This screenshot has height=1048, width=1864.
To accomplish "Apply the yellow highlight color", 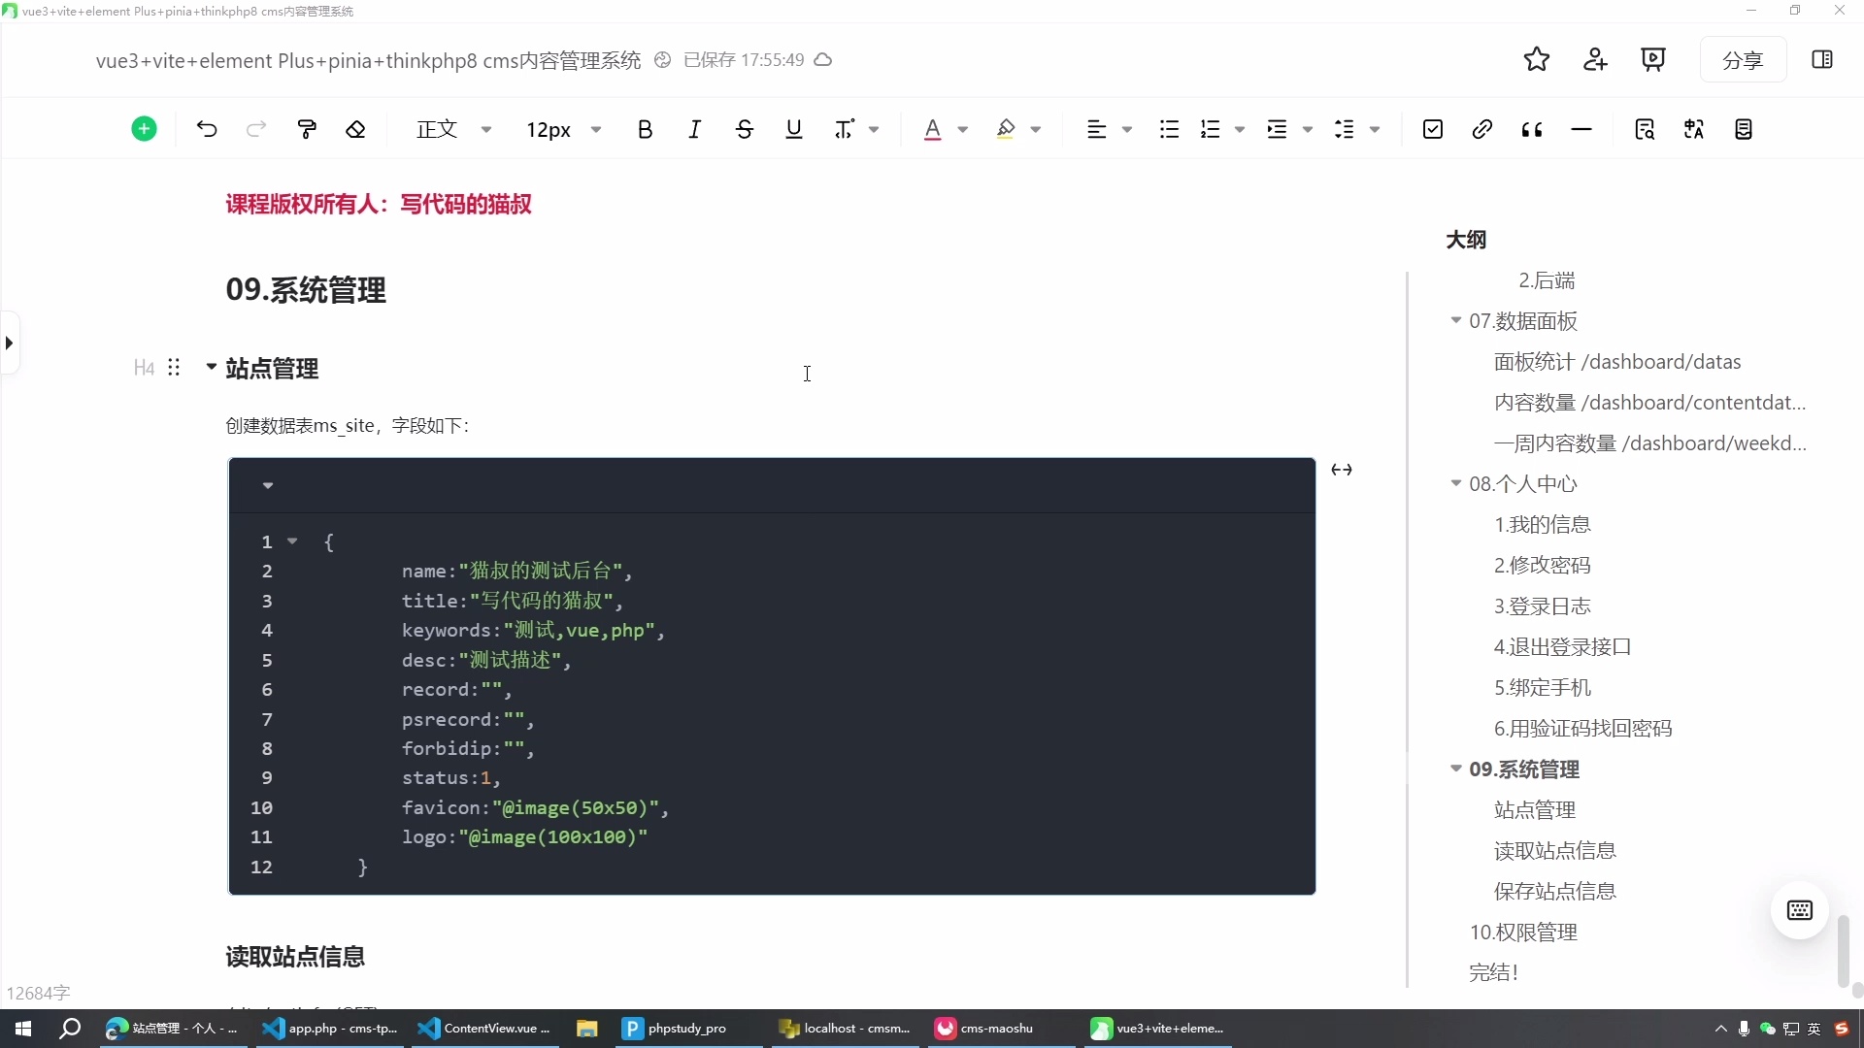I will 1006,129.
